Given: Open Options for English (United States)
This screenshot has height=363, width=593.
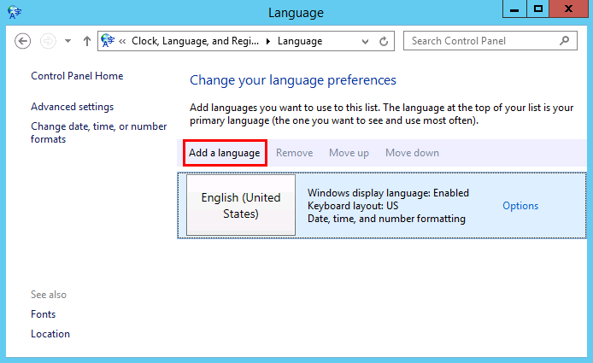Looking at the screenshot, I should pos(520,206).
